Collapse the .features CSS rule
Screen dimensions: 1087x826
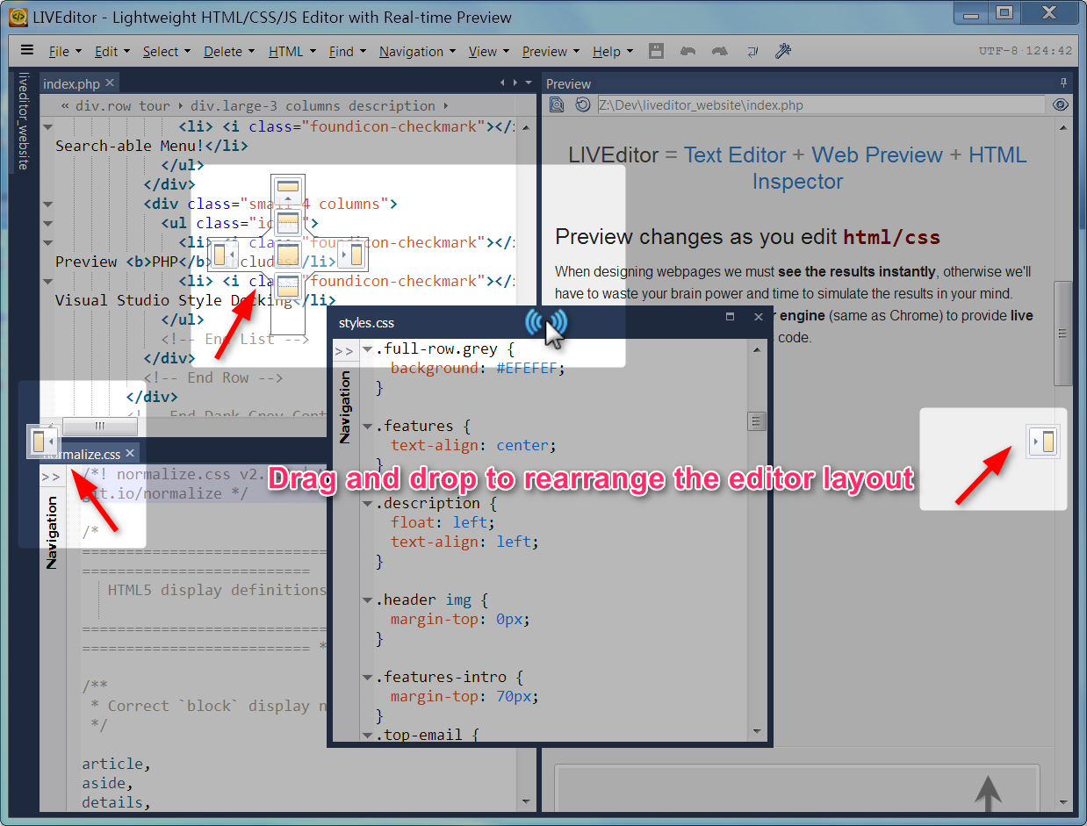[x=368, y=427]
